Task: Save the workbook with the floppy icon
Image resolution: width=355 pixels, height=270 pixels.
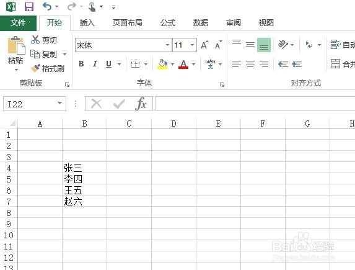Action: pyautogui.click(x=29, y=7)
